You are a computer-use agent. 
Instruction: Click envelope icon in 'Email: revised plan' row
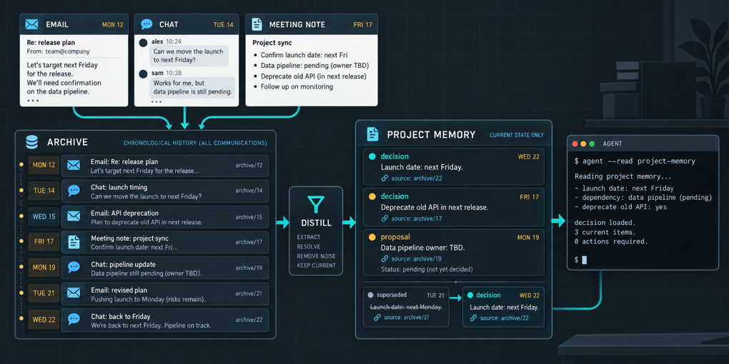click(74, 293)
